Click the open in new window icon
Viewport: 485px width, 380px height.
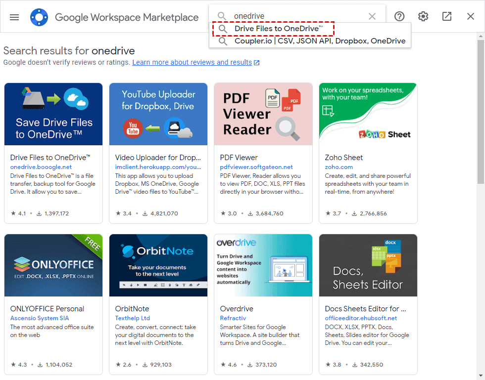click(x=447, y=16)
